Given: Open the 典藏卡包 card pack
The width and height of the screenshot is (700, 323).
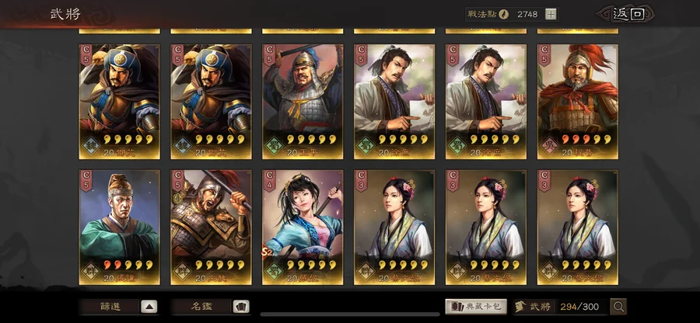Looking at the screenshot, I should (476, 307).
